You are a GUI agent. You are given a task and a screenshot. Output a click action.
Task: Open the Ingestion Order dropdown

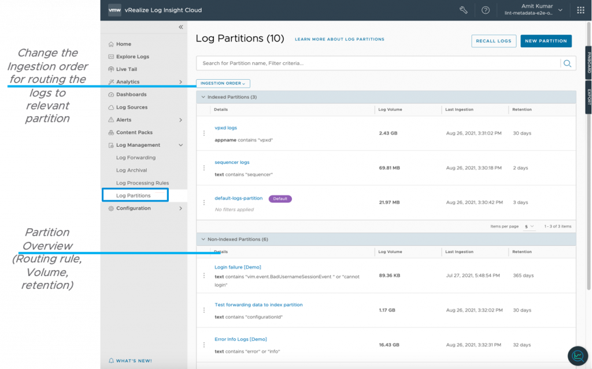click(223, 84)
